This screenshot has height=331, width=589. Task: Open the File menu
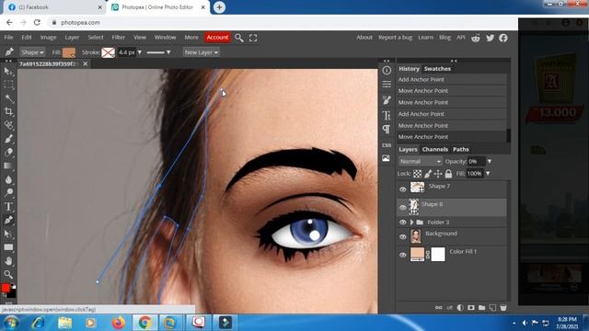(8, 38)
